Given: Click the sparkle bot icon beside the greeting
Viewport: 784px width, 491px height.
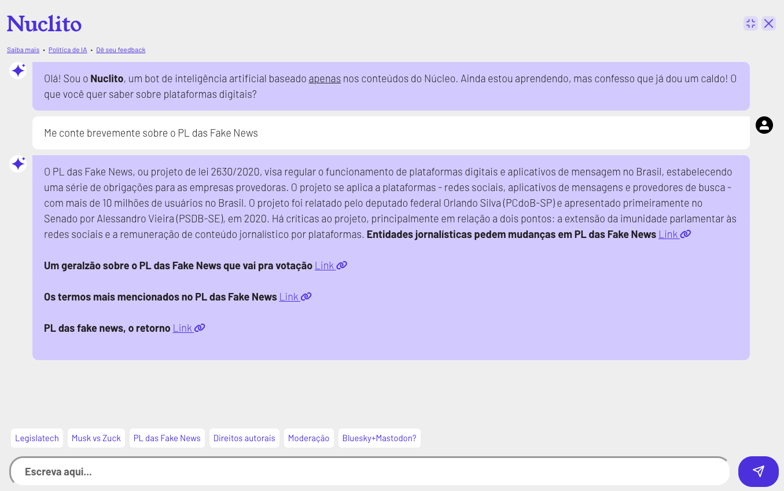Looking at the screenshot, I should (x=18, y=71).
